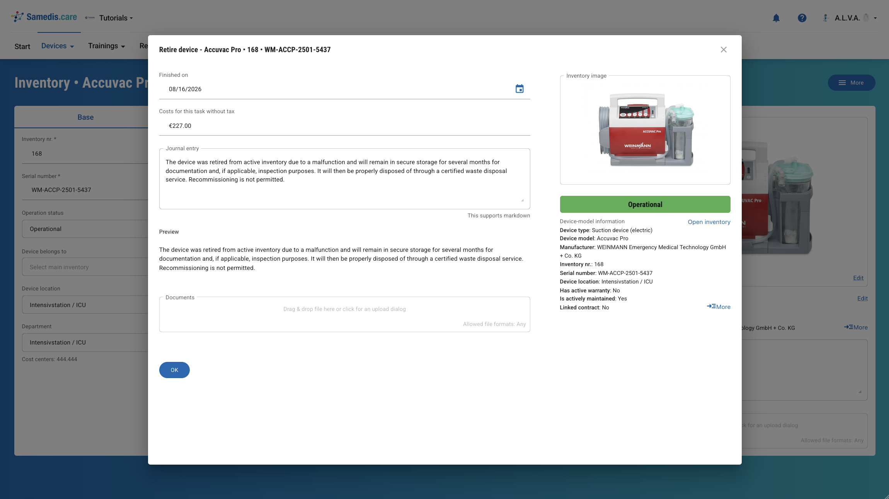Expand the Tutorials dropdown
Screen dimensions: 889x499
(116, 18)
